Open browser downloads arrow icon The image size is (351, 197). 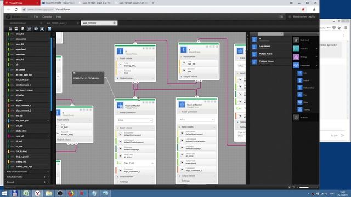[314, 10]
